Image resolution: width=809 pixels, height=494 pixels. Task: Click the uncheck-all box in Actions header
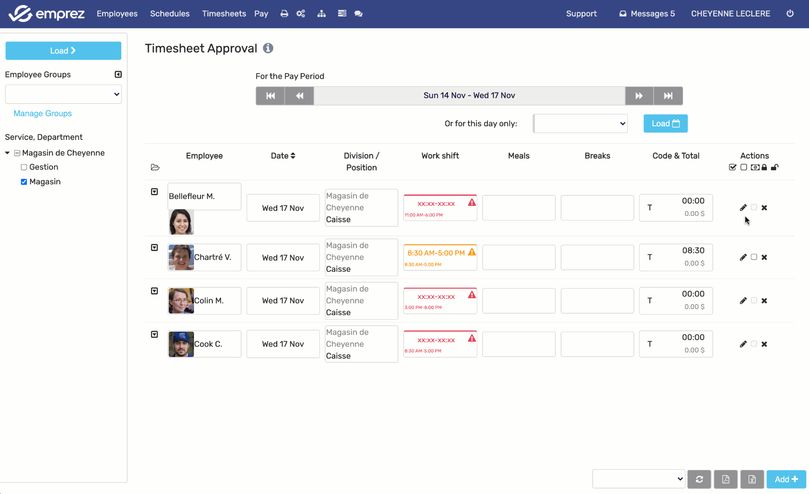tap(744, 167)
